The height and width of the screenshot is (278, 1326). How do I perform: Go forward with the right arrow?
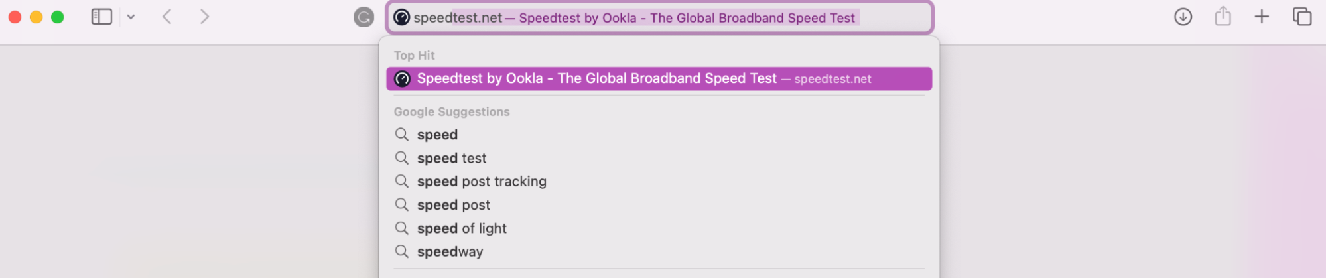204,17
